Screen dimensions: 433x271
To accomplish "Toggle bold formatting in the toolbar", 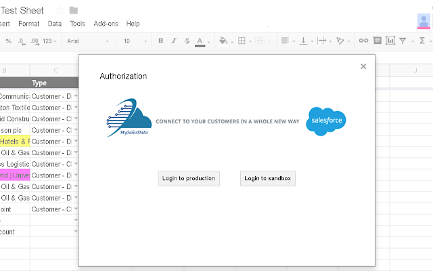I will tap(161, 41).
